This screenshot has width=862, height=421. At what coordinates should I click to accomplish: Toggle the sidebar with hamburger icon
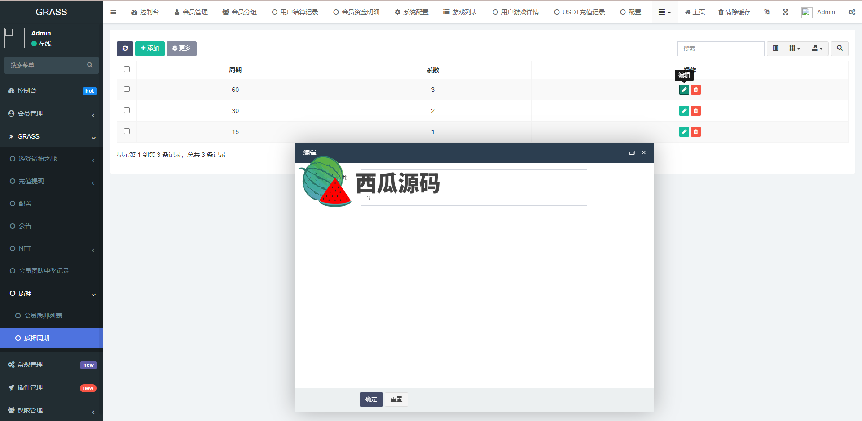point(113,12)
